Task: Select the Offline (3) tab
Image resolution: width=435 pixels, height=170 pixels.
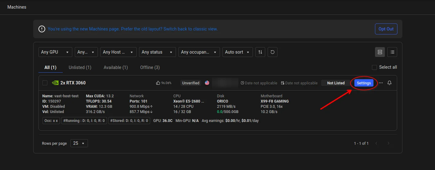Action: pos(150,67)
